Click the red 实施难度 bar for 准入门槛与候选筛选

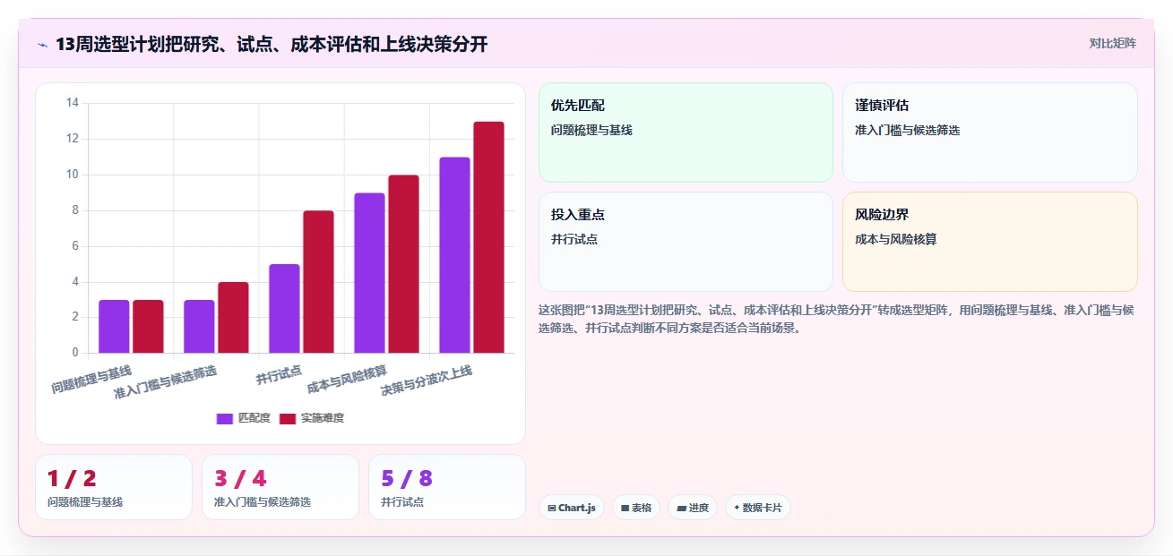coord(233,318)
